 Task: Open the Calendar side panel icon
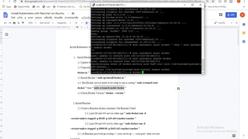[244, 25]
